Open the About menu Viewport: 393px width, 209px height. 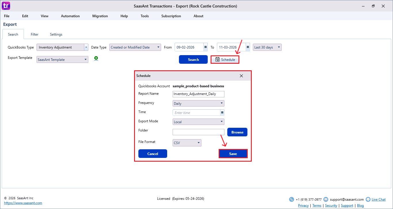click(199, 16)
